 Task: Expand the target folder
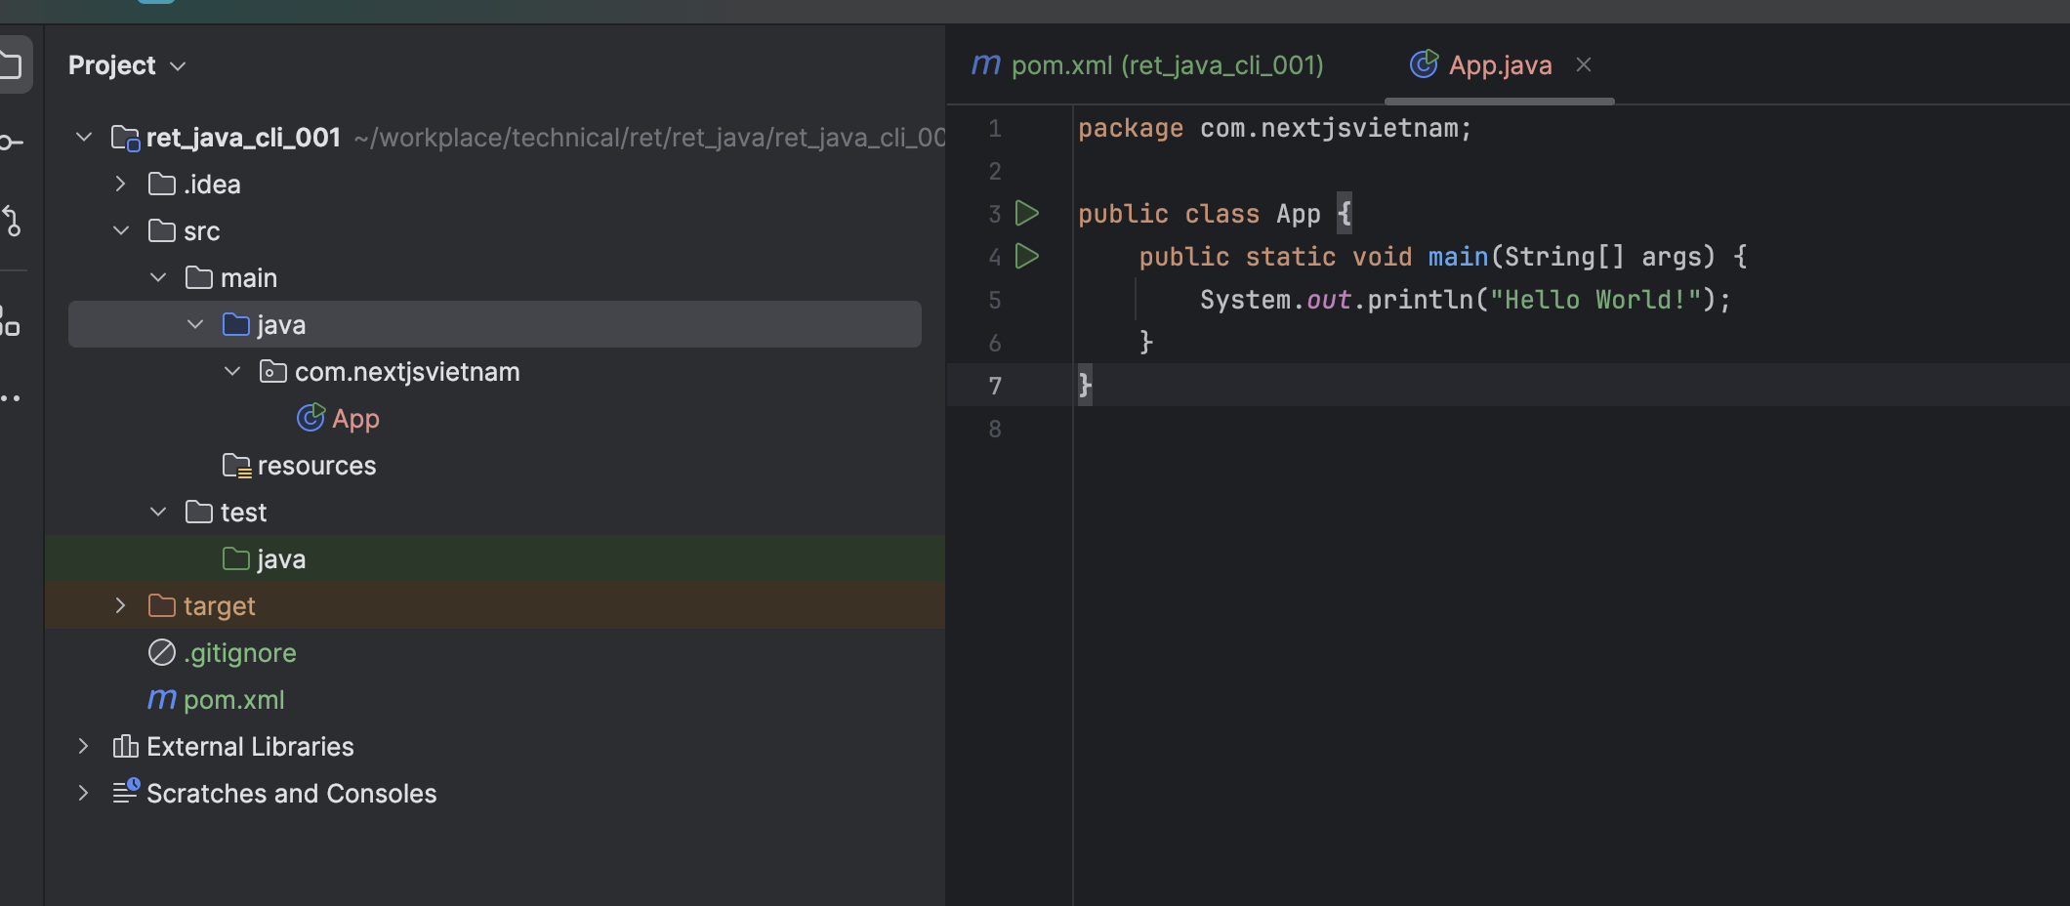pyautogui.click(x=120, y=605)
